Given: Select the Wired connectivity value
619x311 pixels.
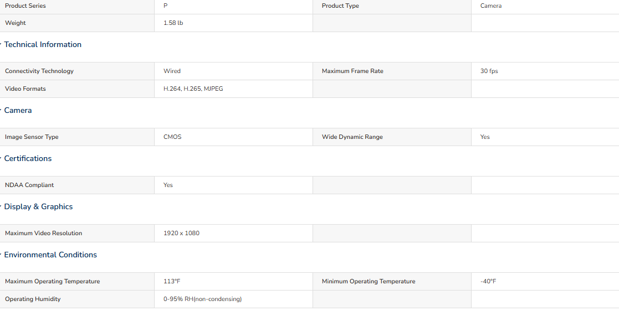Looking at the screenshot, I should pyautogui.click(x=172, y=71).
